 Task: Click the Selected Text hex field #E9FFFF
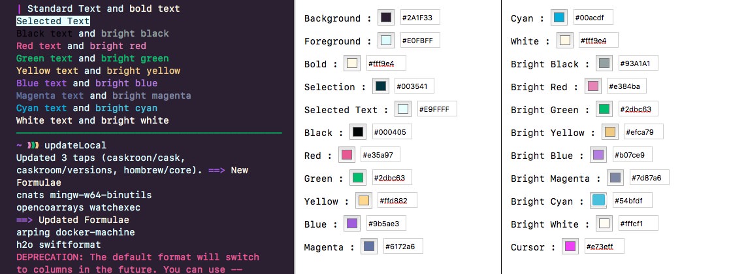coord(437,109)
